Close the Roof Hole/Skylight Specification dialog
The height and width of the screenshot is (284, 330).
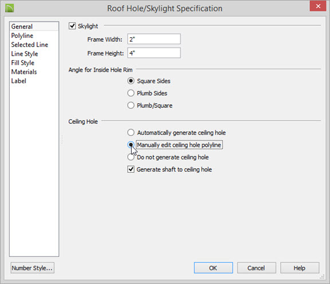[x=318, y=6]
